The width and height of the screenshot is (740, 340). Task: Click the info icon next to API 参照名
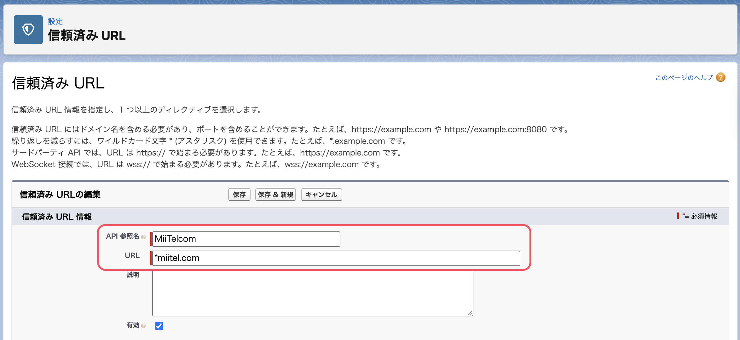pyautogui.click(x=143, y=237)
